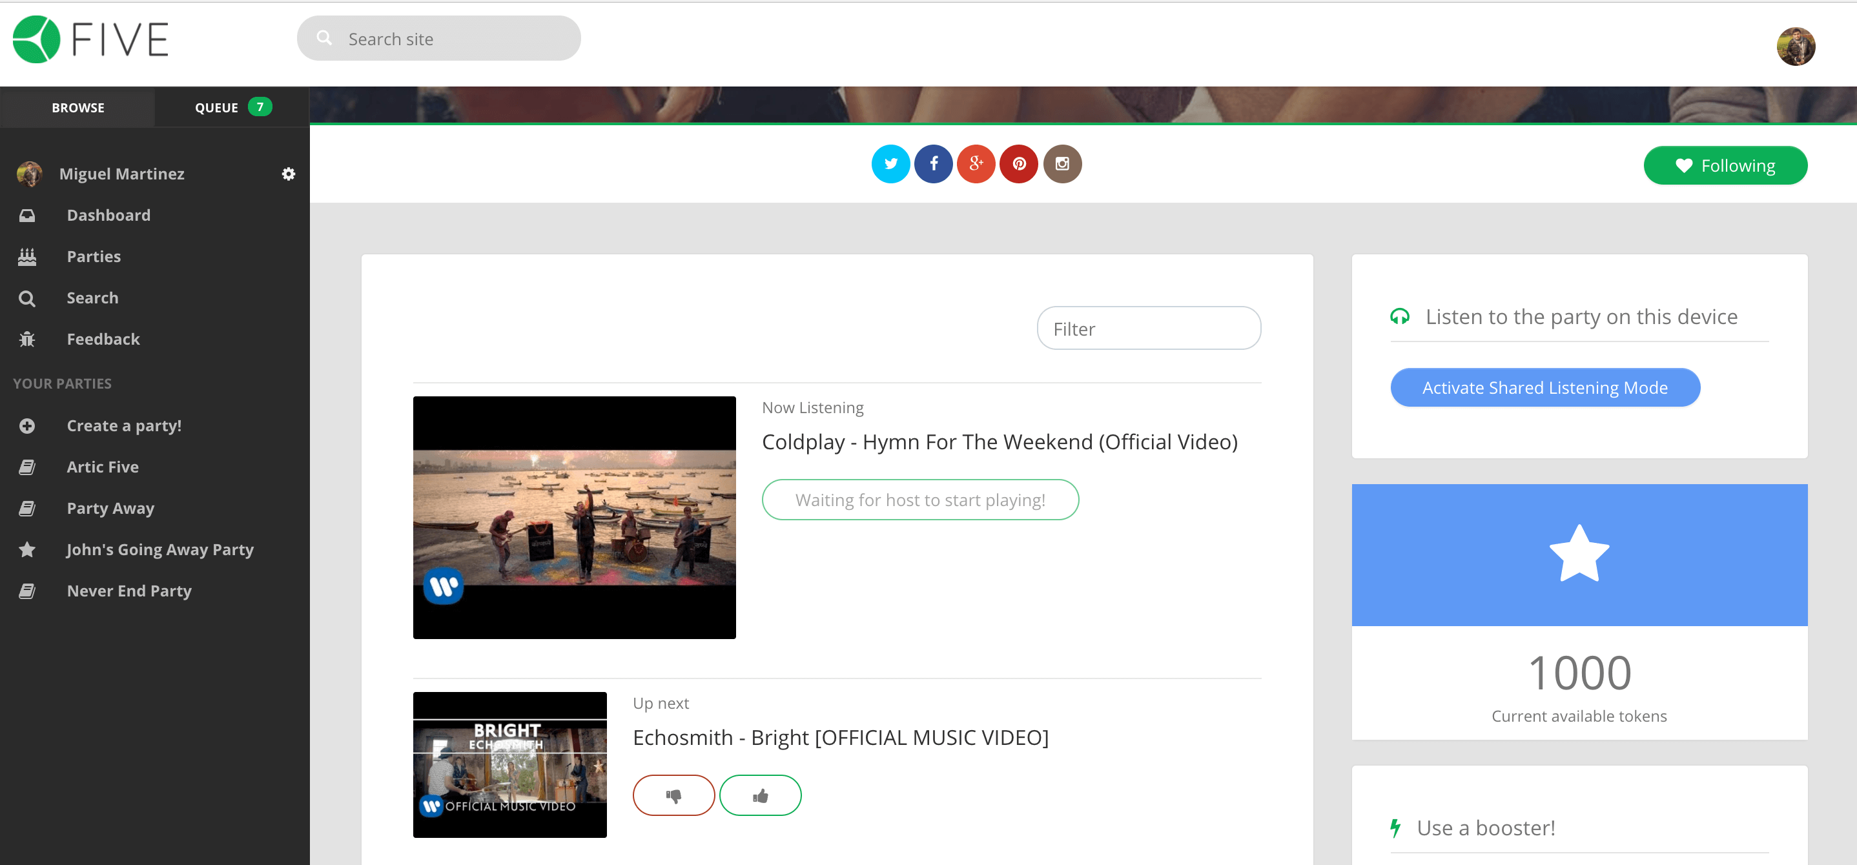
Task: Thumbs down the Echosmith Bright song
Action: coord(673,795)
